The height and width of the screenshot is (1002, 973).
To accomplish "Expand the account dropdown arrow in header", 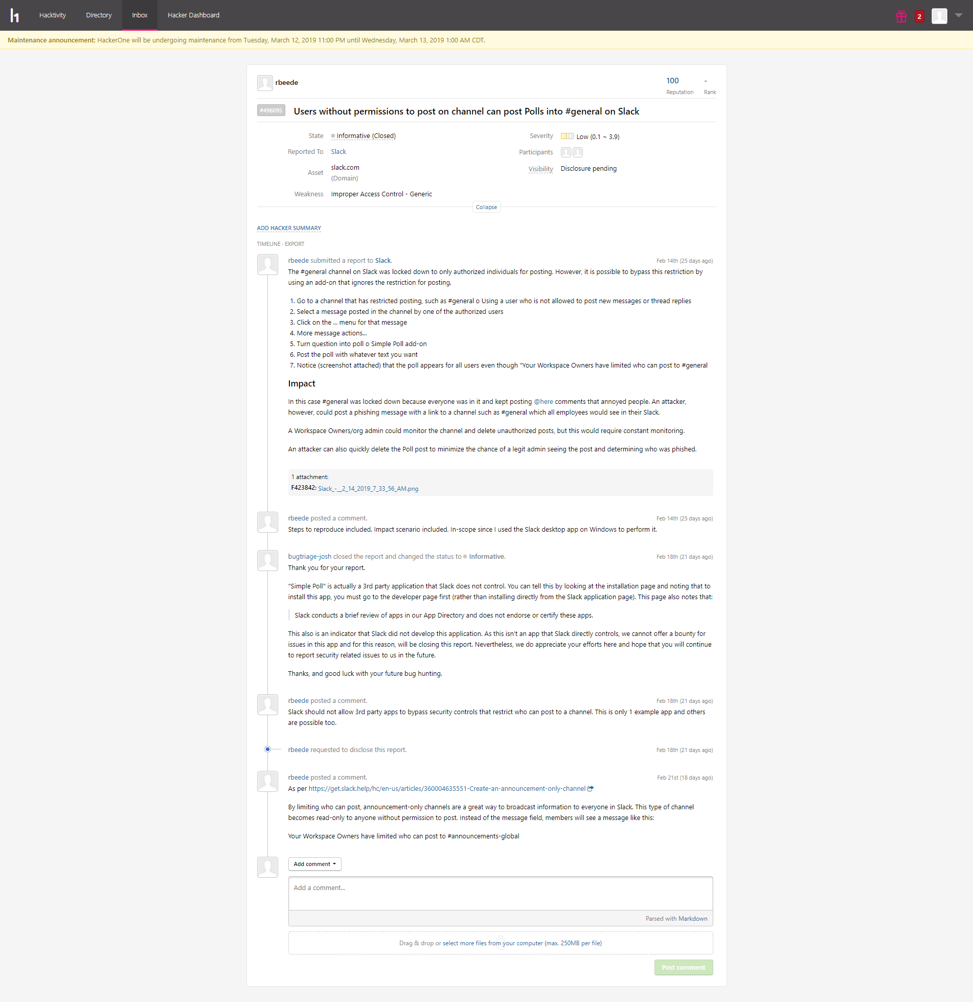I will (x=959, y=15).
